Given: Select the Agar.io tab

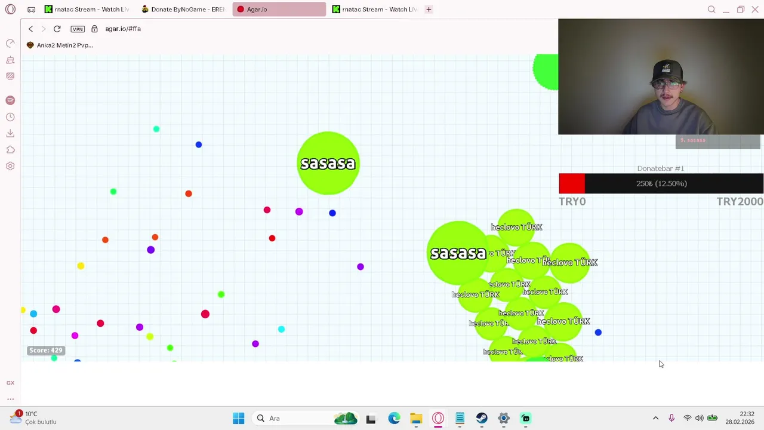Looking at the screenshot, I should pyautogui.click(x=279, y=10).
